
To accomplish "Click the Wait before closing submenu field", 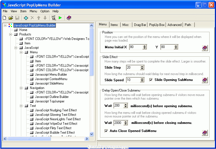I will [118, 123].
